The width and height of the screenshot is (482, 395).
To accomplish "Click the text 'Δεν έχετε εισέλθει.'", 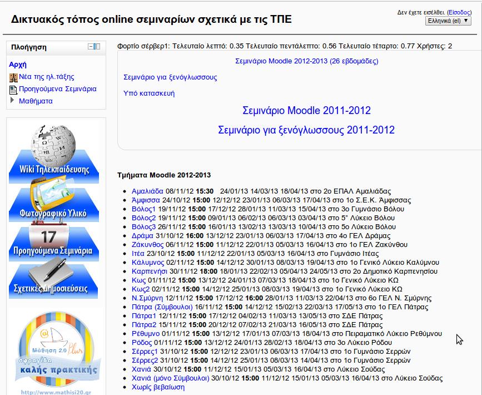I will click(x=421, y=13).
